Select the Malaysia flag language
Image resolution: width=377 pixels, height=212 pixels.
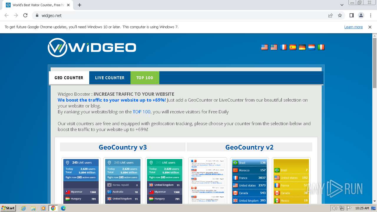click(274, 47)
